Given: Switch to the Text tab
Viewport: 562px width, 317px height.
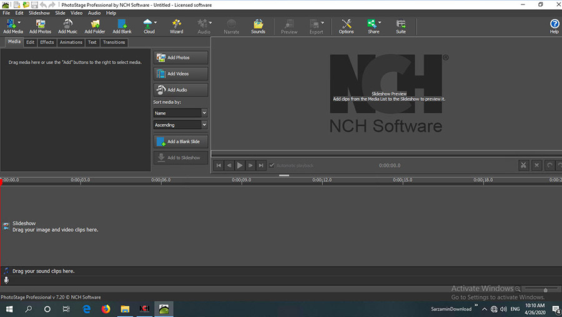Looking at the screenshot, I should [92, 42].
